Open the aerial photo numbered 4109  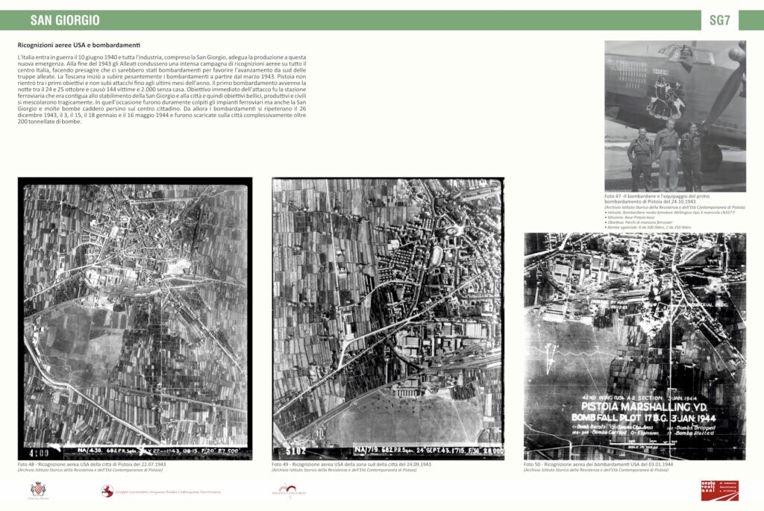pos(135,319)
